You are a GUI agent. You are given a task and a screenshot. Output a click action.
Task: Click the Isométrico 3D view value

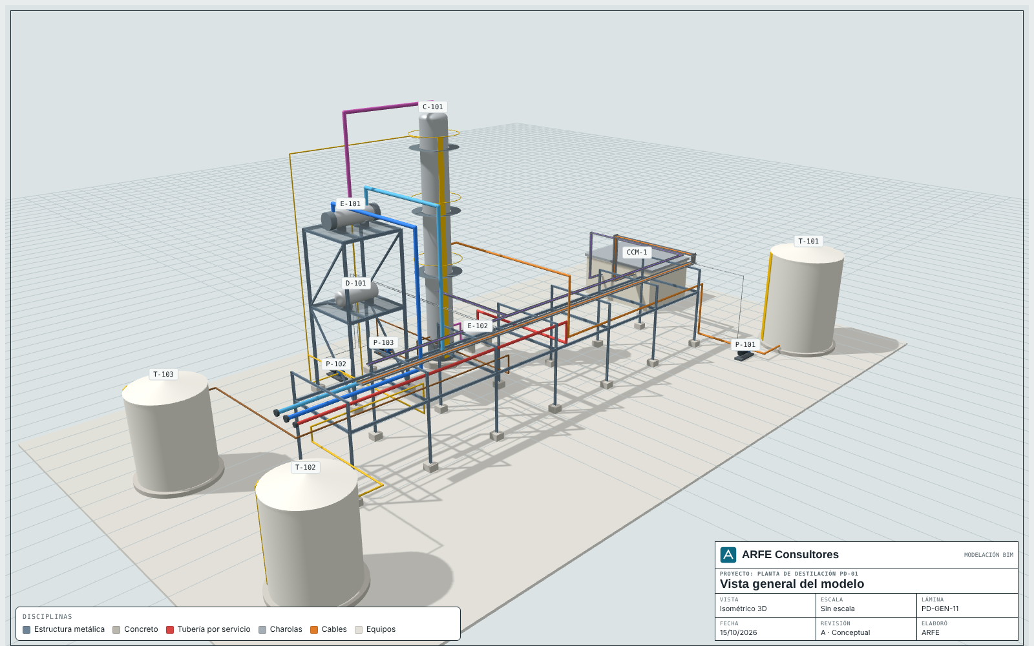pos(743,609)
